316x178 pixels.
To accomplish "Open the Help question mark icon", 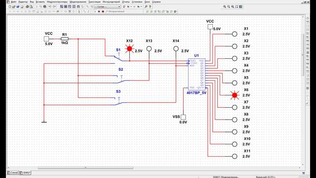I will tap(150, 6).
